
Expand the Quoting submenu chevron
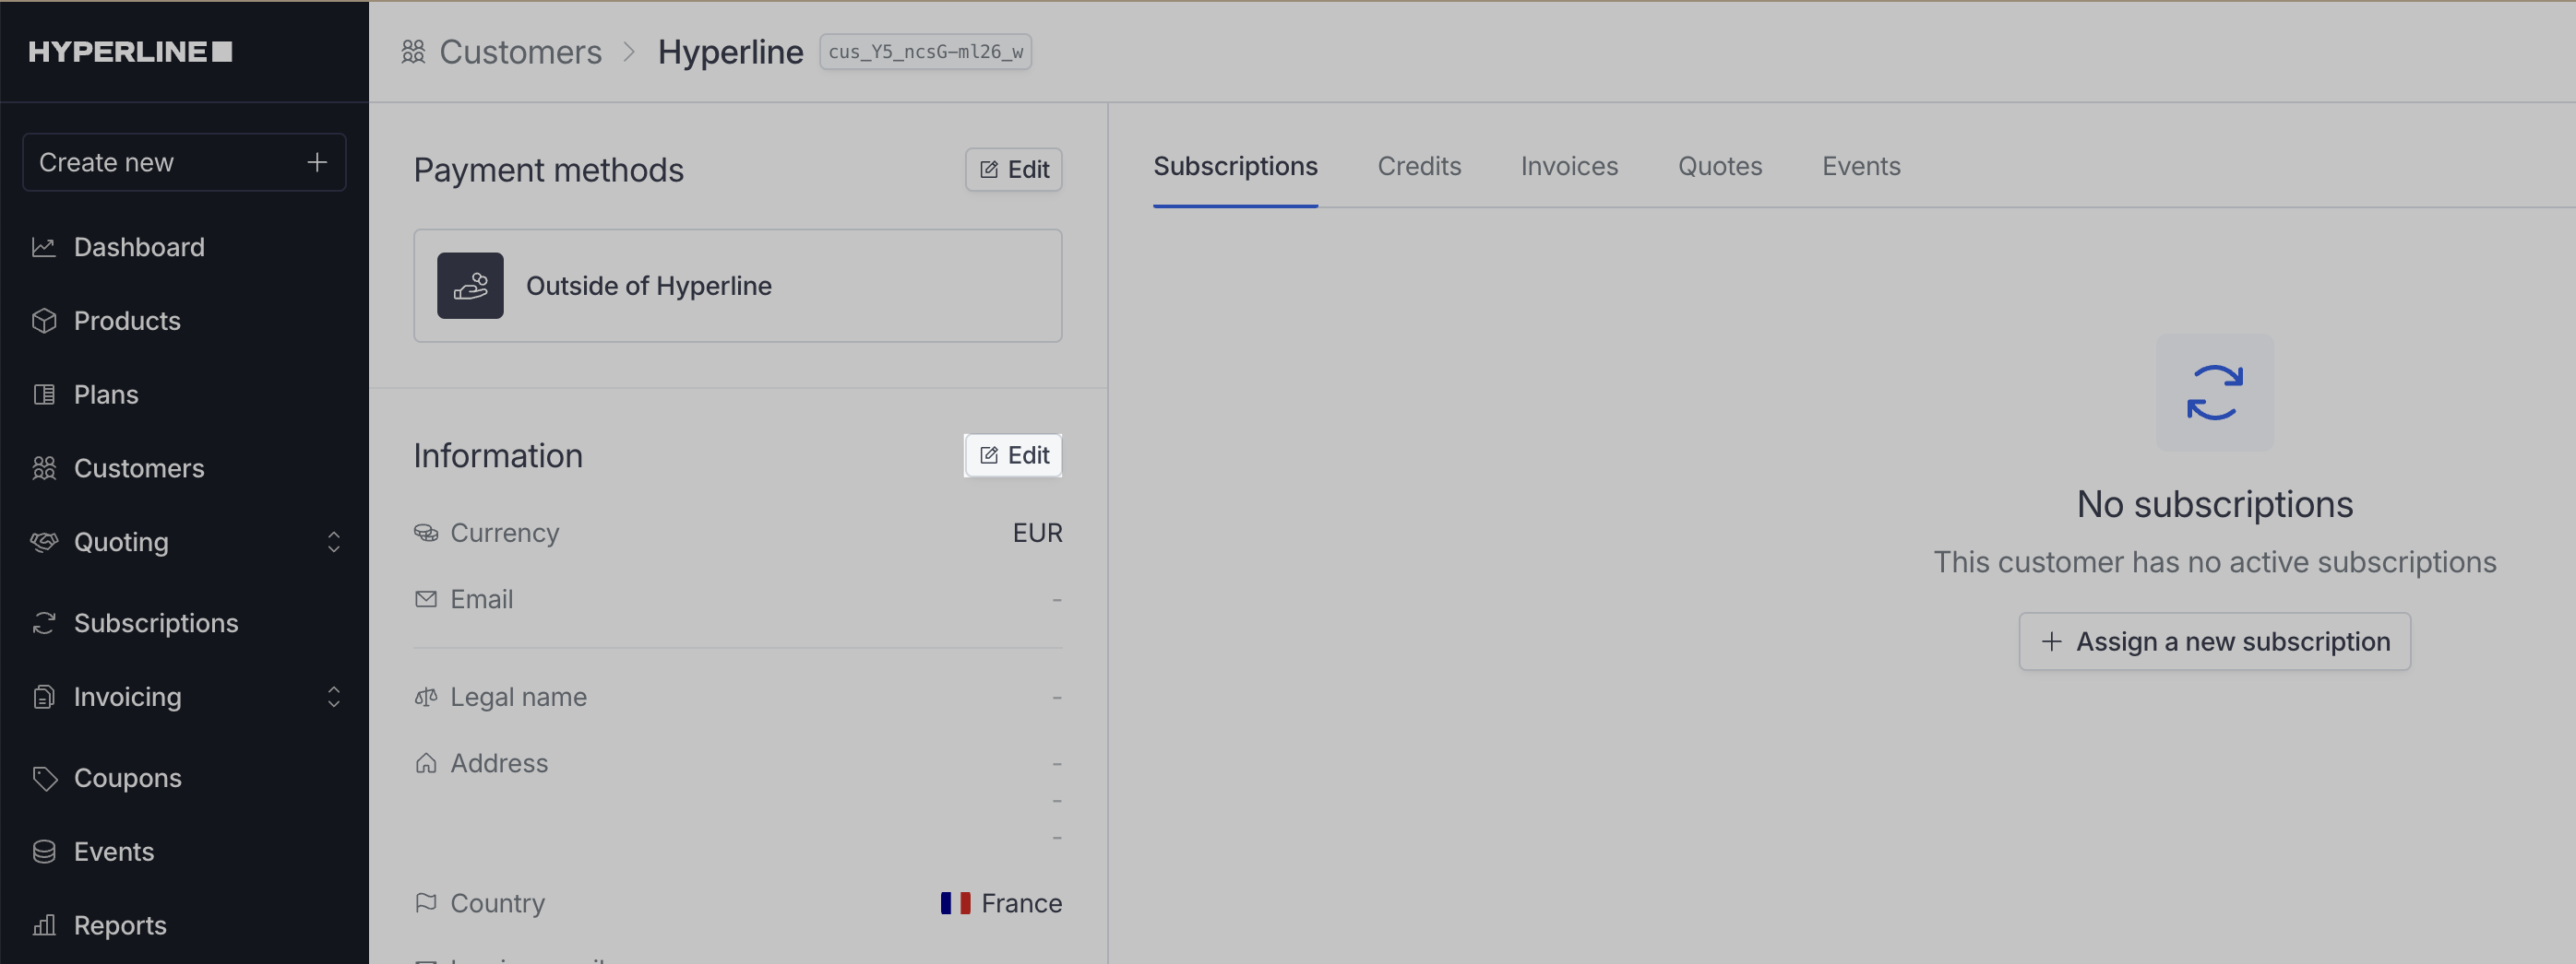click(x=334, y=541)
